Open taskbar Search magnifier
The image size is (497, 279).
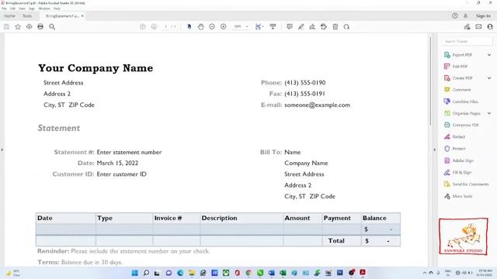click(146, 273)
